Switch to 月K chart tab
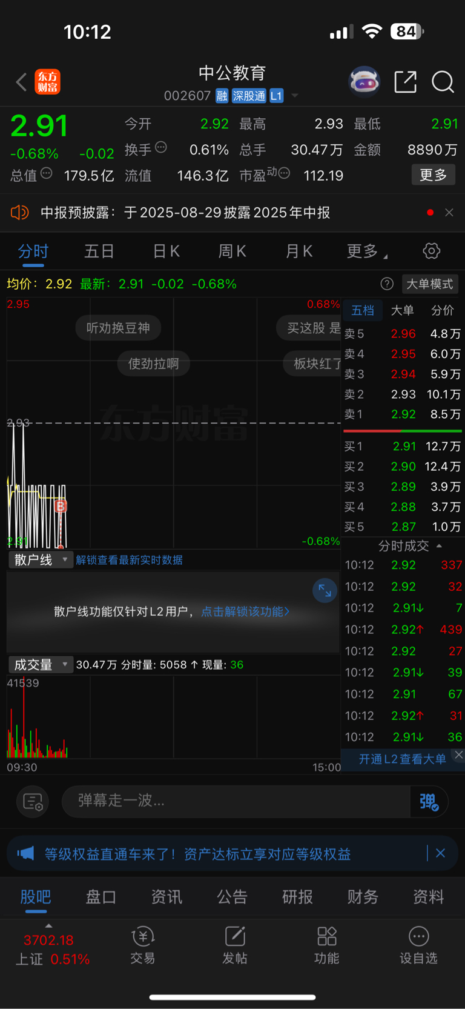 299,251
